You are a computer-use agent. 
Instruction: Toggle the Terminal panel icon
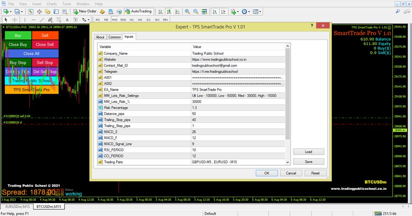pyautogui.click(x=56, y=12)
